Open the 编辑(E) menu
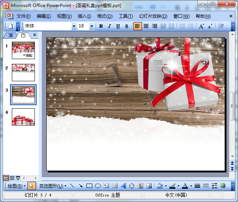The height and width of the screenshot is (202, 238). [x=44, y=16]
